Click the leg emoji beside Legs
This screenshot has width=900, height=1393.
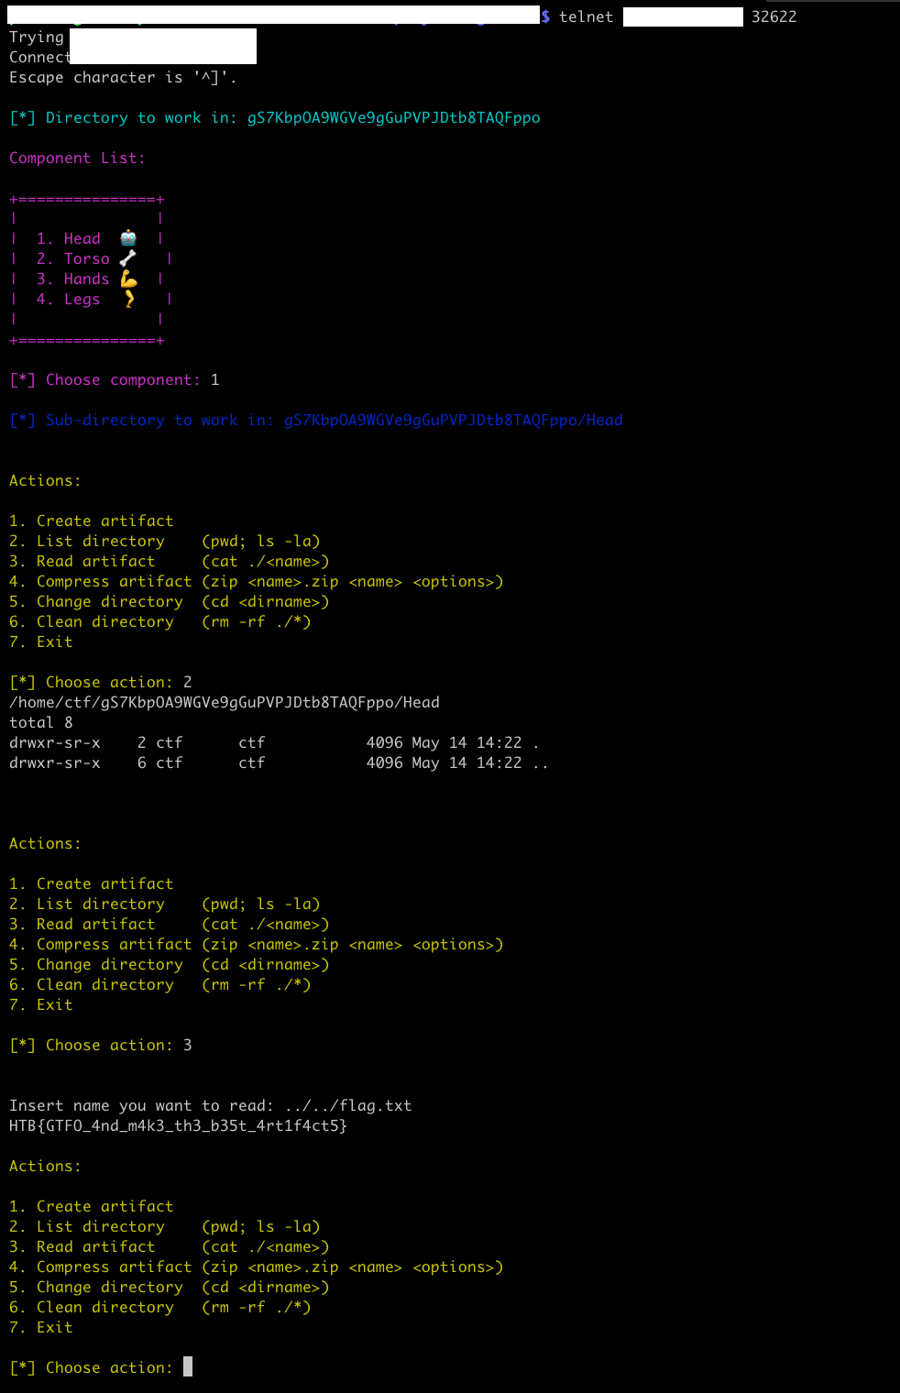click(x=129, y=299)
